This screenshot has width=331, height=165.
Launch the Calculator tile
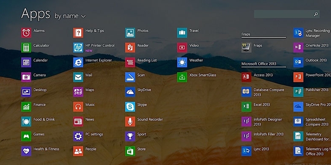[x=26, y=47]
